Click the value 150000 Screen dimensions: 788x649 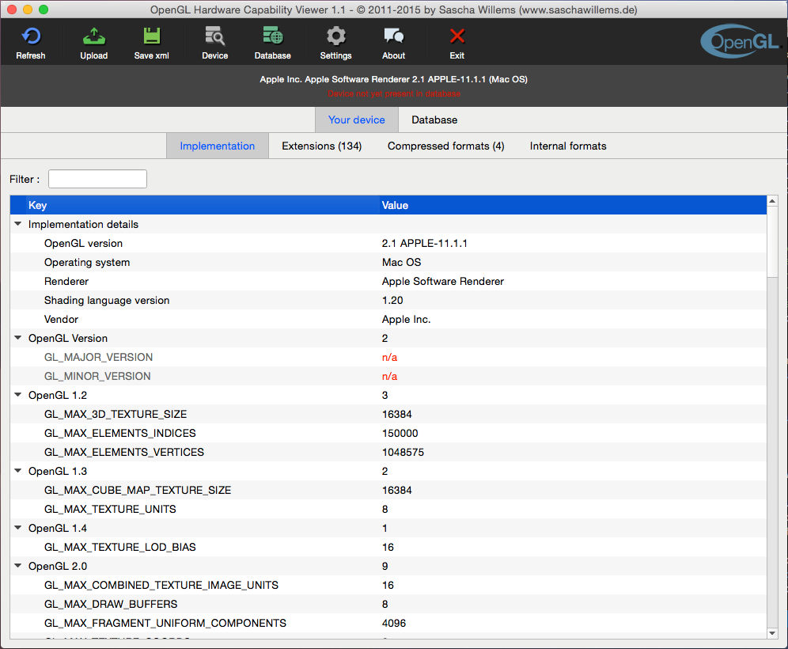pyautogui.click(x=400, y=434)
